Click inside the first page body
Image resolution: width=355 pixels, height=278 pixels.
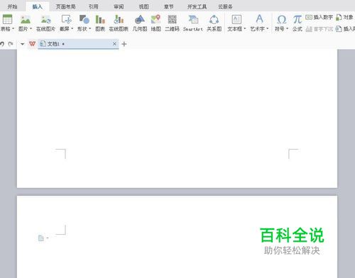177,118
